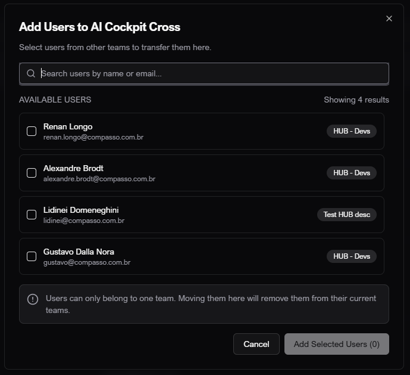Image resolution: width=410 pixels, height=375 pixels.
Task: Select the Renan Longo user name
Action: pyautogui.click(x=68, y=126)
